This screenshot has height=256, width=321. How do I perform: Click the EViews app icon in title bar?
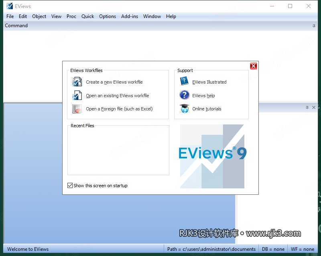pyautogui.click(x=9, y=6)
